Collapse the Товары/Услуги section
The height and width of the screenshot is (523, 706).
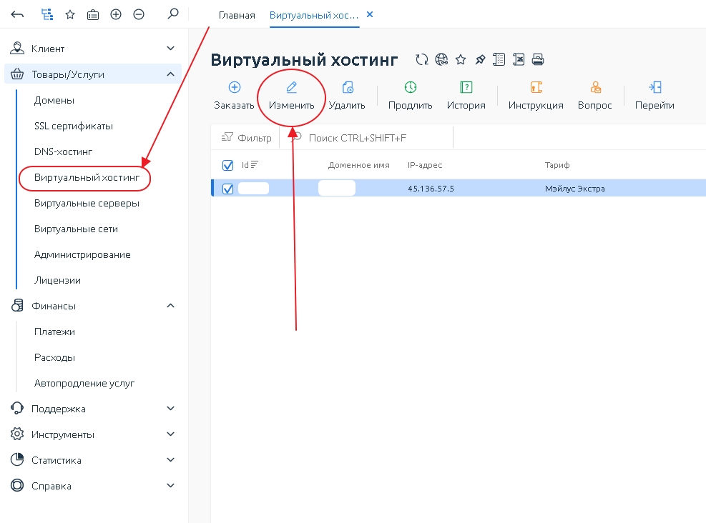click(x=171, y=74)
